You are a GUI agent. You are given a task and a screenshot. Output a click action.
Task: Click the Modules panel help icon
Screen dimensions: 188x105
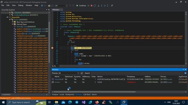[x=185, y=73]
